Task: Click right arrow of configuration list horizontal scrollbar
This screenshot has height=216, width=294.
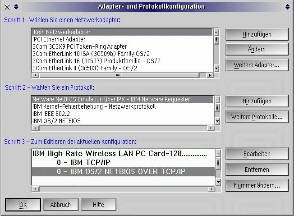Action: point(211,189)
